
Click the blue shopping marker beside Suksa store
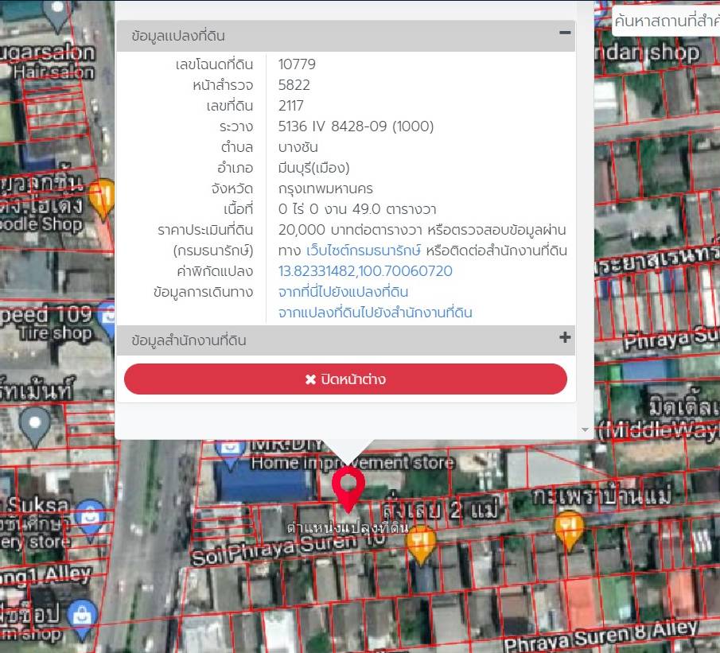pyautogui.click(x=90, y=520)
